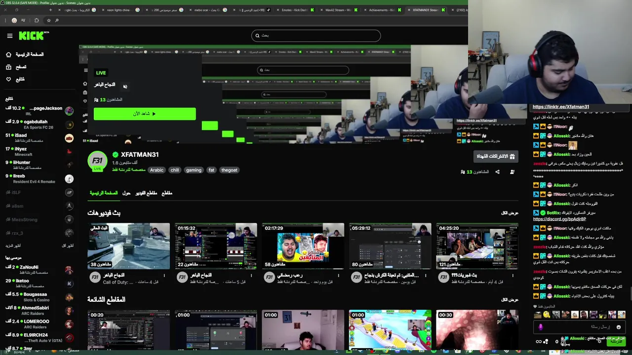Open followed channel iNyez
The image size is (632, 355).
[39, 151]
